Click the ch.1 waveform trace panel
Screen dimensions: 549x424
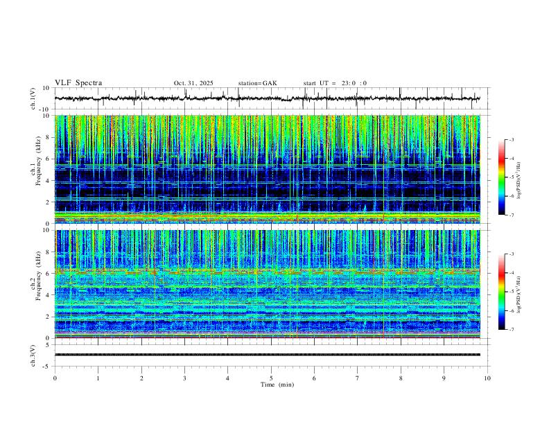pos(272,98)
